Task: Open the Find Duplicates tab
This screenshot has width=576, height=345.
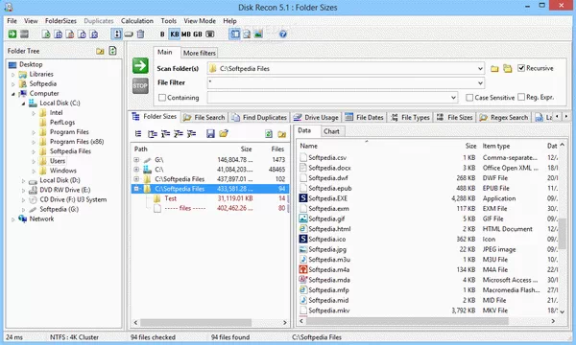Action: [x=260, y=117]
